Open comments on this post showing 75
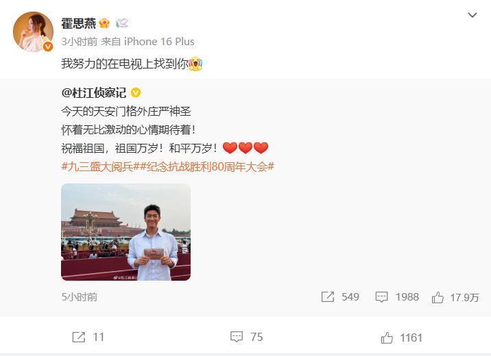Image resolution: width=491 pixels, height=356 pixels. [237, 337]
